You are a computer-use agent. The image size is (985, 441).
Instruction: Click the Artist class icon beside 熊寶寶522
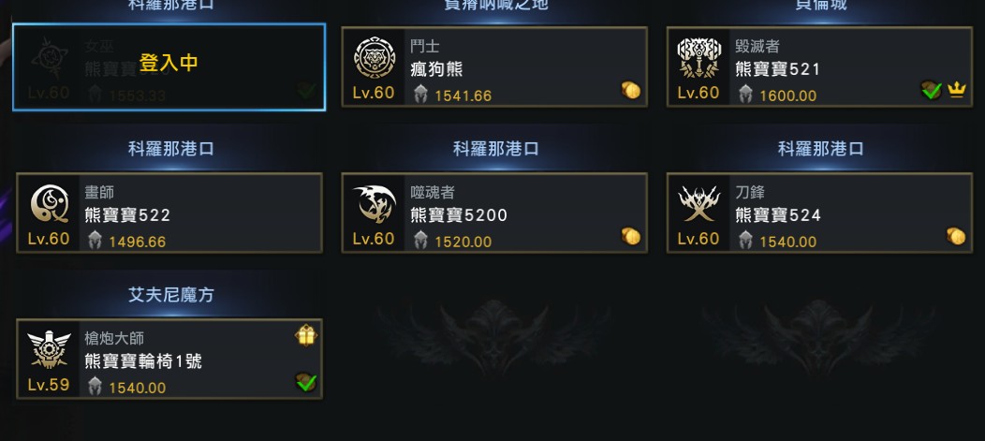49,203
